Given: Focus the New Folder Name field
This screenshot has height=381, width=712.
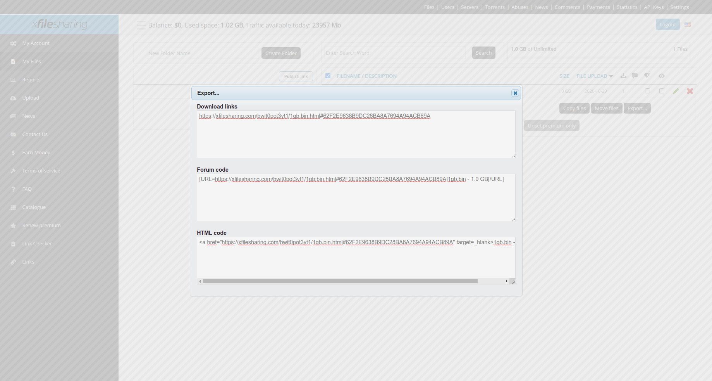Looking at the screenshot, I should (201, 53).
